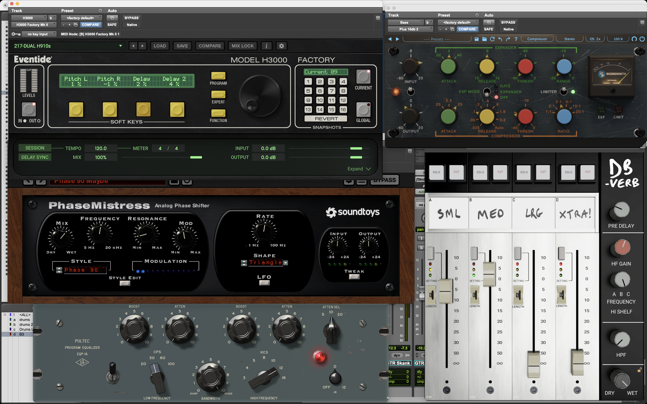This screenshot has height=404, width=647.
Task: Flip Pultec power toggle switch
Action: pos(112,373)
